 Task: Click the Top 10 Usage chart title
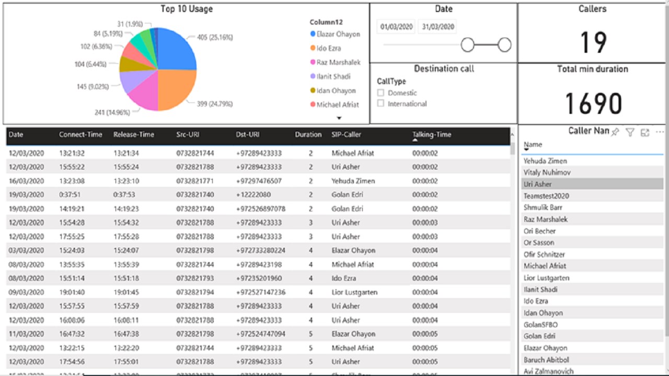[187, 9]
